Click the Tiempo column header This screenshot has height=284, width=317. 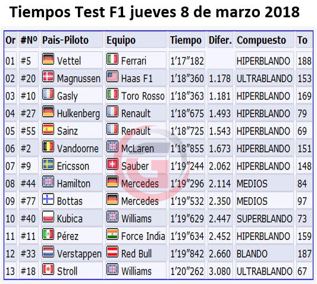pos(186,40)
